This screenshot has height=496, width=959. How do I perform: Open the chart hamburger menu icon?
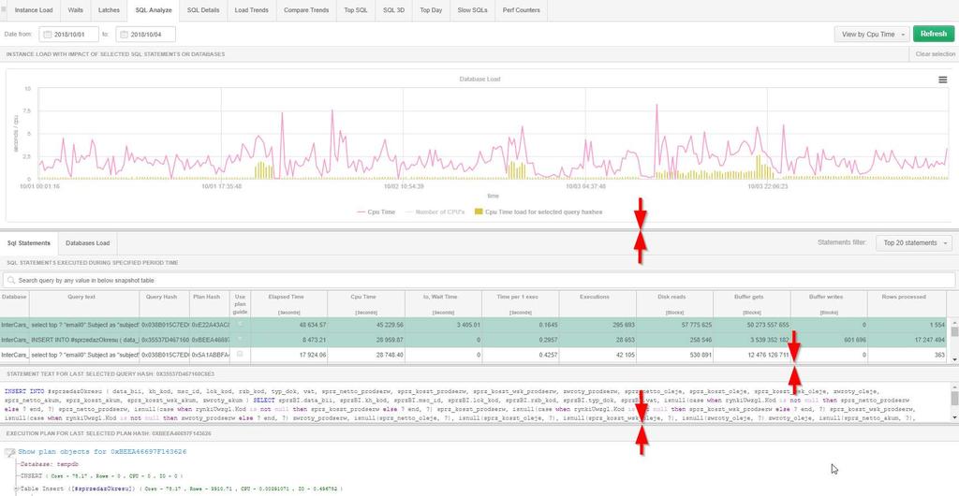(942, 80)
